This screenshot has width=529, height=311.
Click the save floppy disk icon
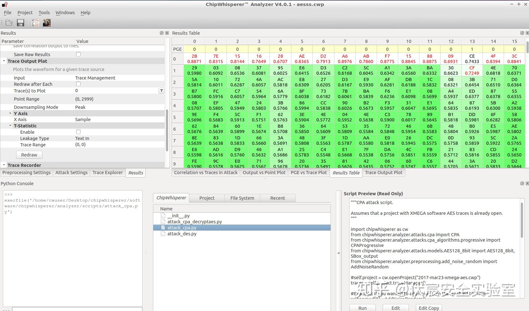pyautogui.click(x=21, y=23)
